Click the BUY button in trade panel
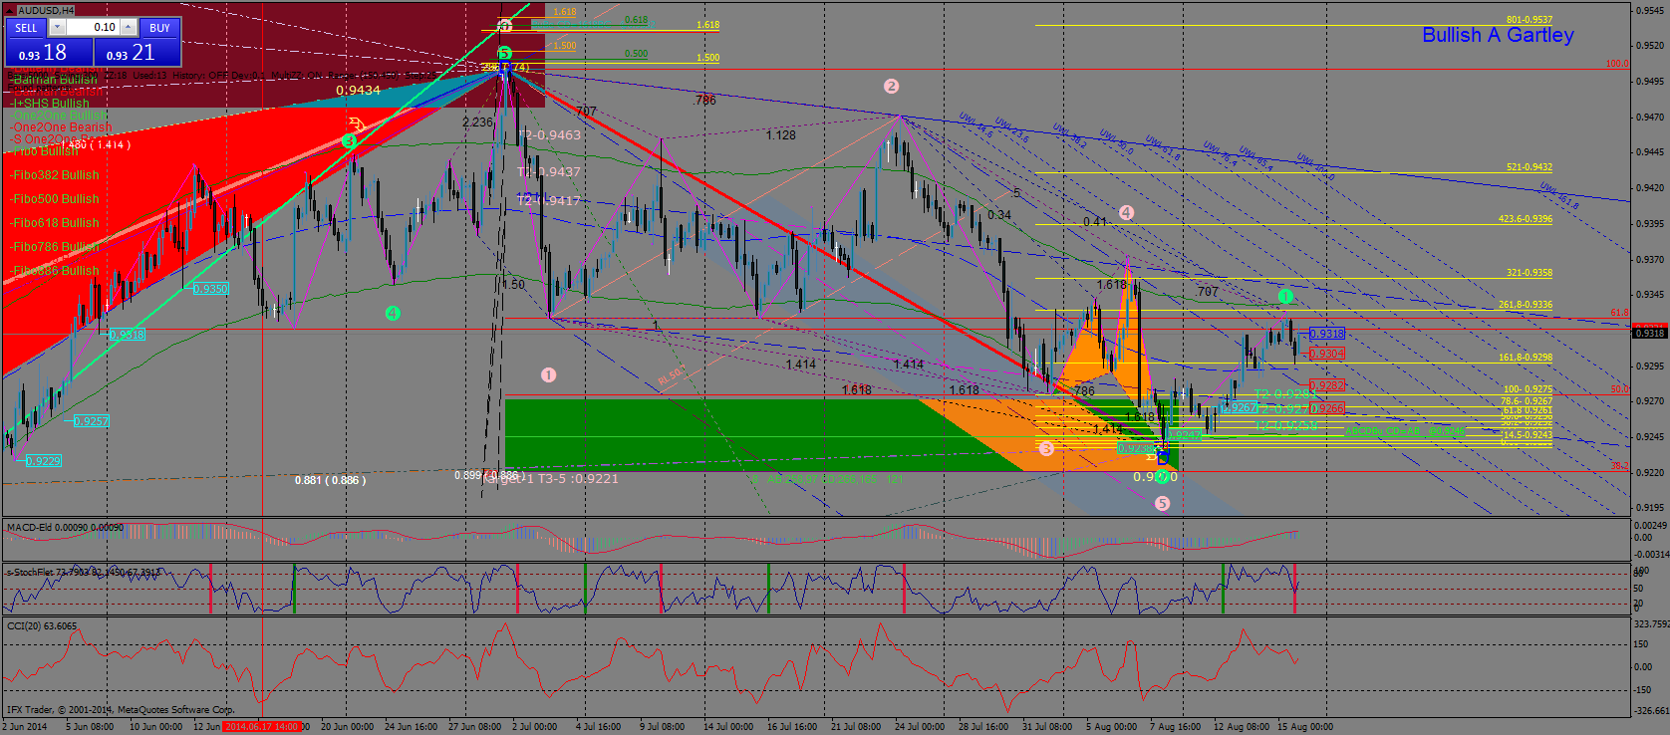 tap(159, 28)
